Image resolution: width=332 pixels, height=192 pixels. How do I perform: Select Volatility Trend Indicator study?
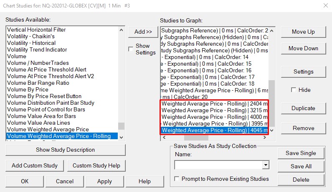(x=37, y=49)
